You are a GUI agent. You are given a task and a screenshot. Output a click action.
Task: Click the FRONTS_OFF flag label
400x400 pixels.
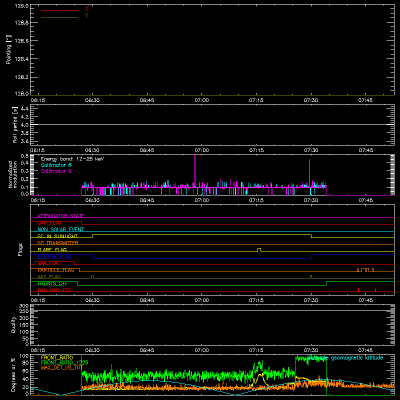click(52, 283)
